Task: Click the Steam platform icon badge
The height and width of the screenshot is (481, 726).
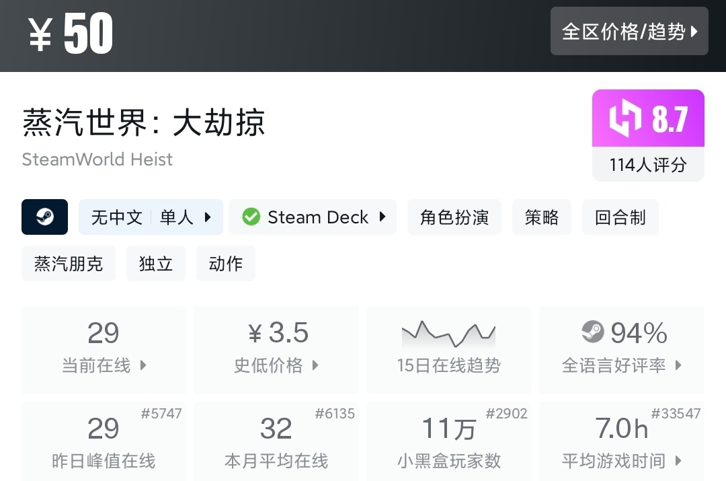Action: pos(44,217)
